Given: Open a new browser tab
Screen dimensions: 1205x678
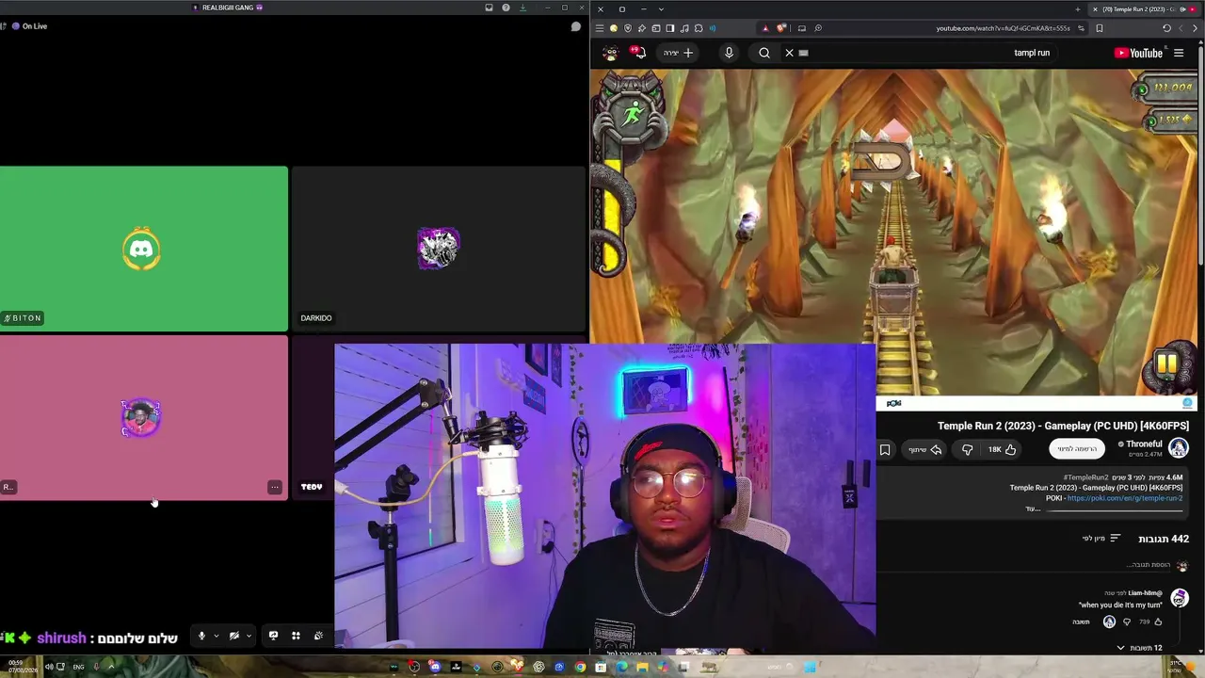Looking at the screenshot, I should (x=1078, y=9).
